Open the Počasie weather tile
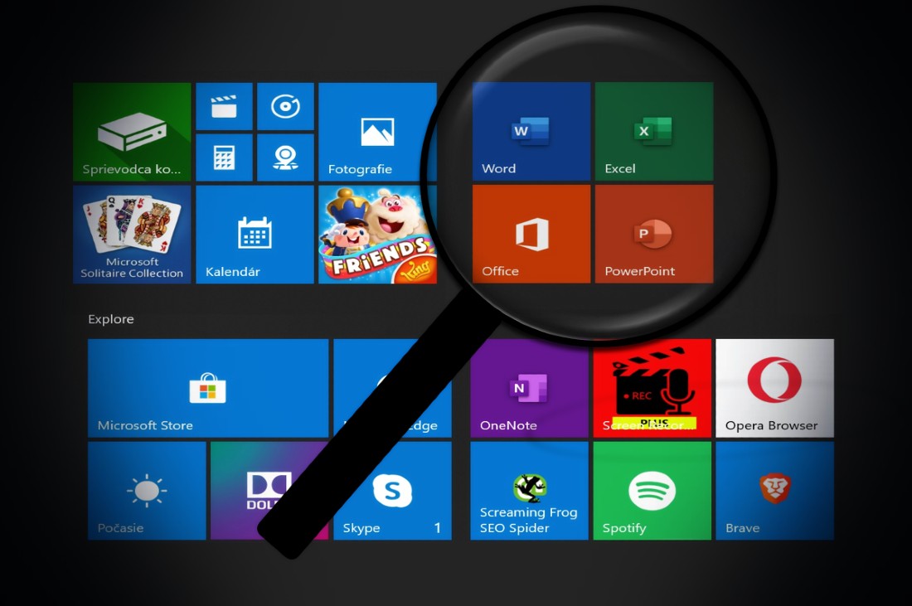This screenshot has width=912, height=606. click(x=147, y=491)
